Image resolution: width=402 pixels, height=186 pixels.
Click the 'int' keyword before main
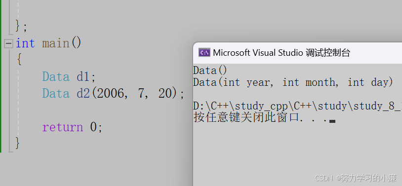pyautogui.click(x=25, y=43)
